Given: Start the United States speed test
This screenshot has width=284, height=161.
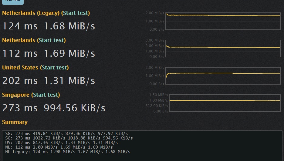Looking at the screenshot, I should (x=54, y=68).
